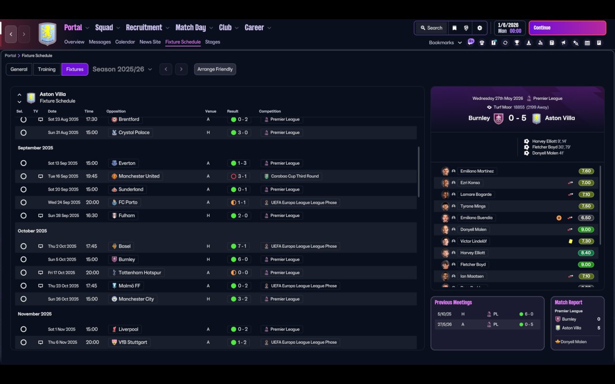
Task: Expand the Club menu chevron
Action: pyautogui.click(x=237, y=28)
